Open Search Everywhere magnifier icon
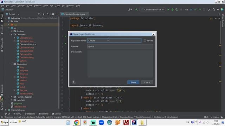The height and width of the screenshot is (126, 225). [x=214, y=9]
